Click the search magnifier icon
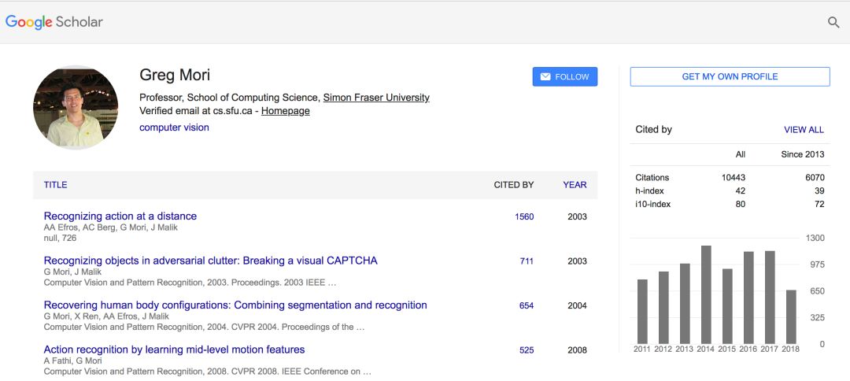 833,22
